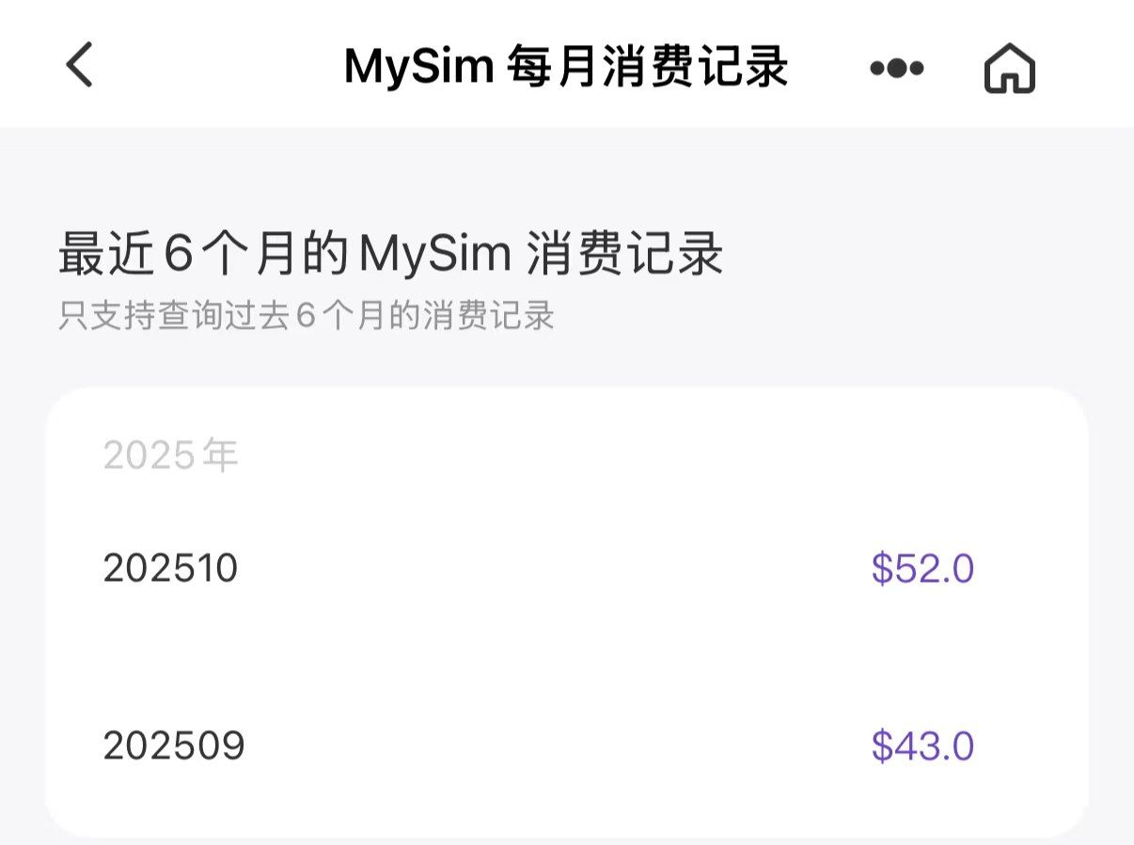Screen dimensions: 1134x845
Task: Click MySim in the six-month heading
Action: (x=434, y=255)
